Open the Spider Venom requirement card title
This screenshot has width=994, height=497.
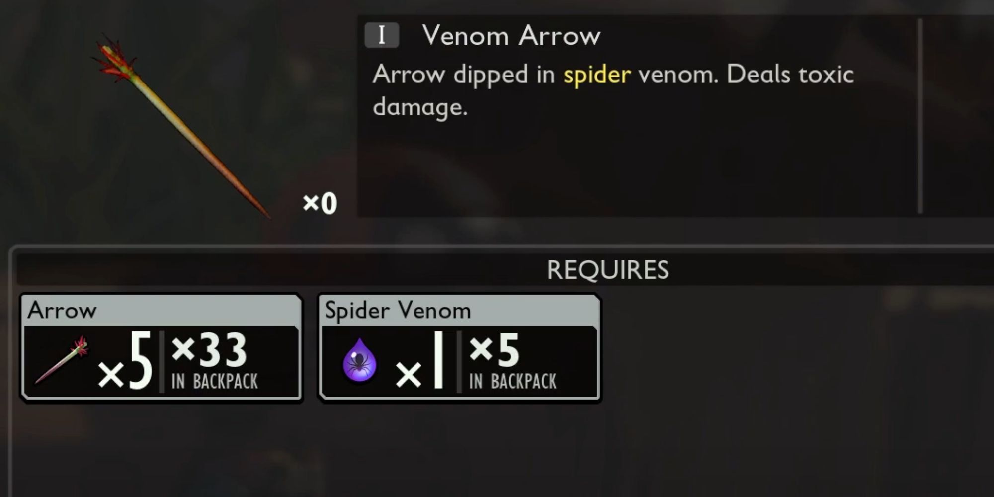[398, 311]
